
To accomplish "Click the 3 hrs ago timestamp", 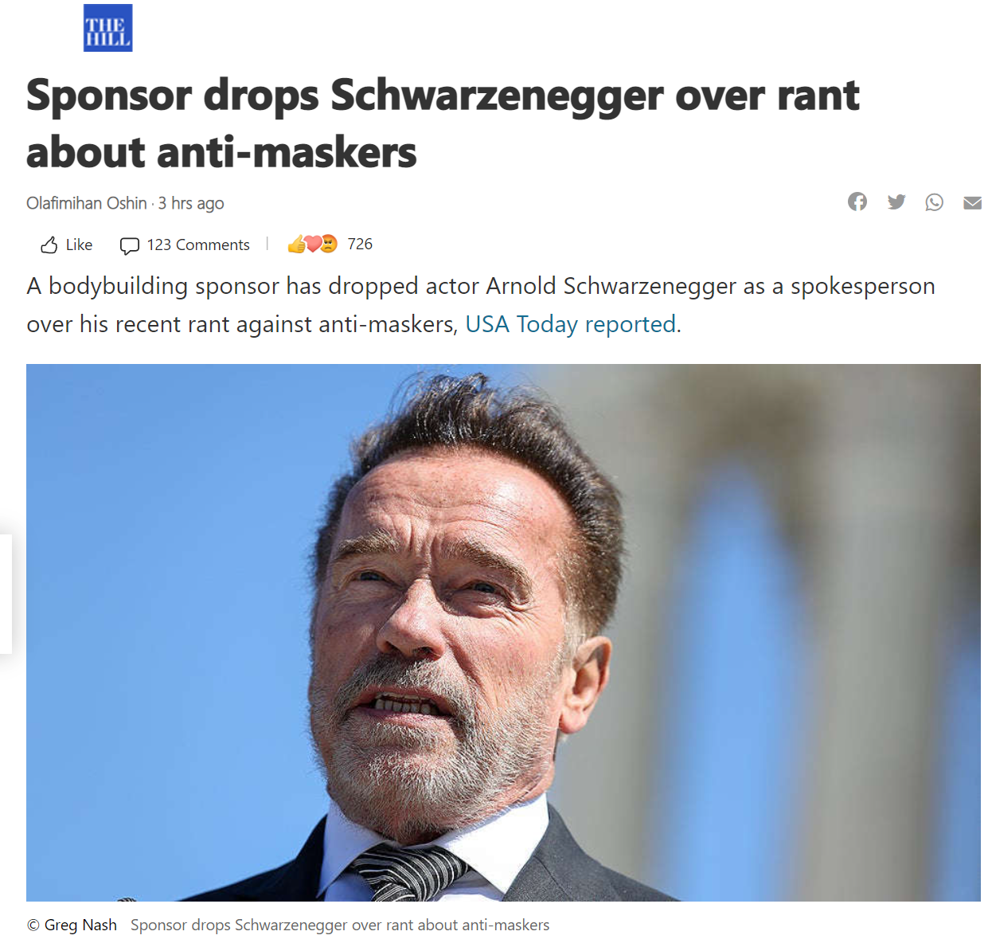I will coord(191,203).
